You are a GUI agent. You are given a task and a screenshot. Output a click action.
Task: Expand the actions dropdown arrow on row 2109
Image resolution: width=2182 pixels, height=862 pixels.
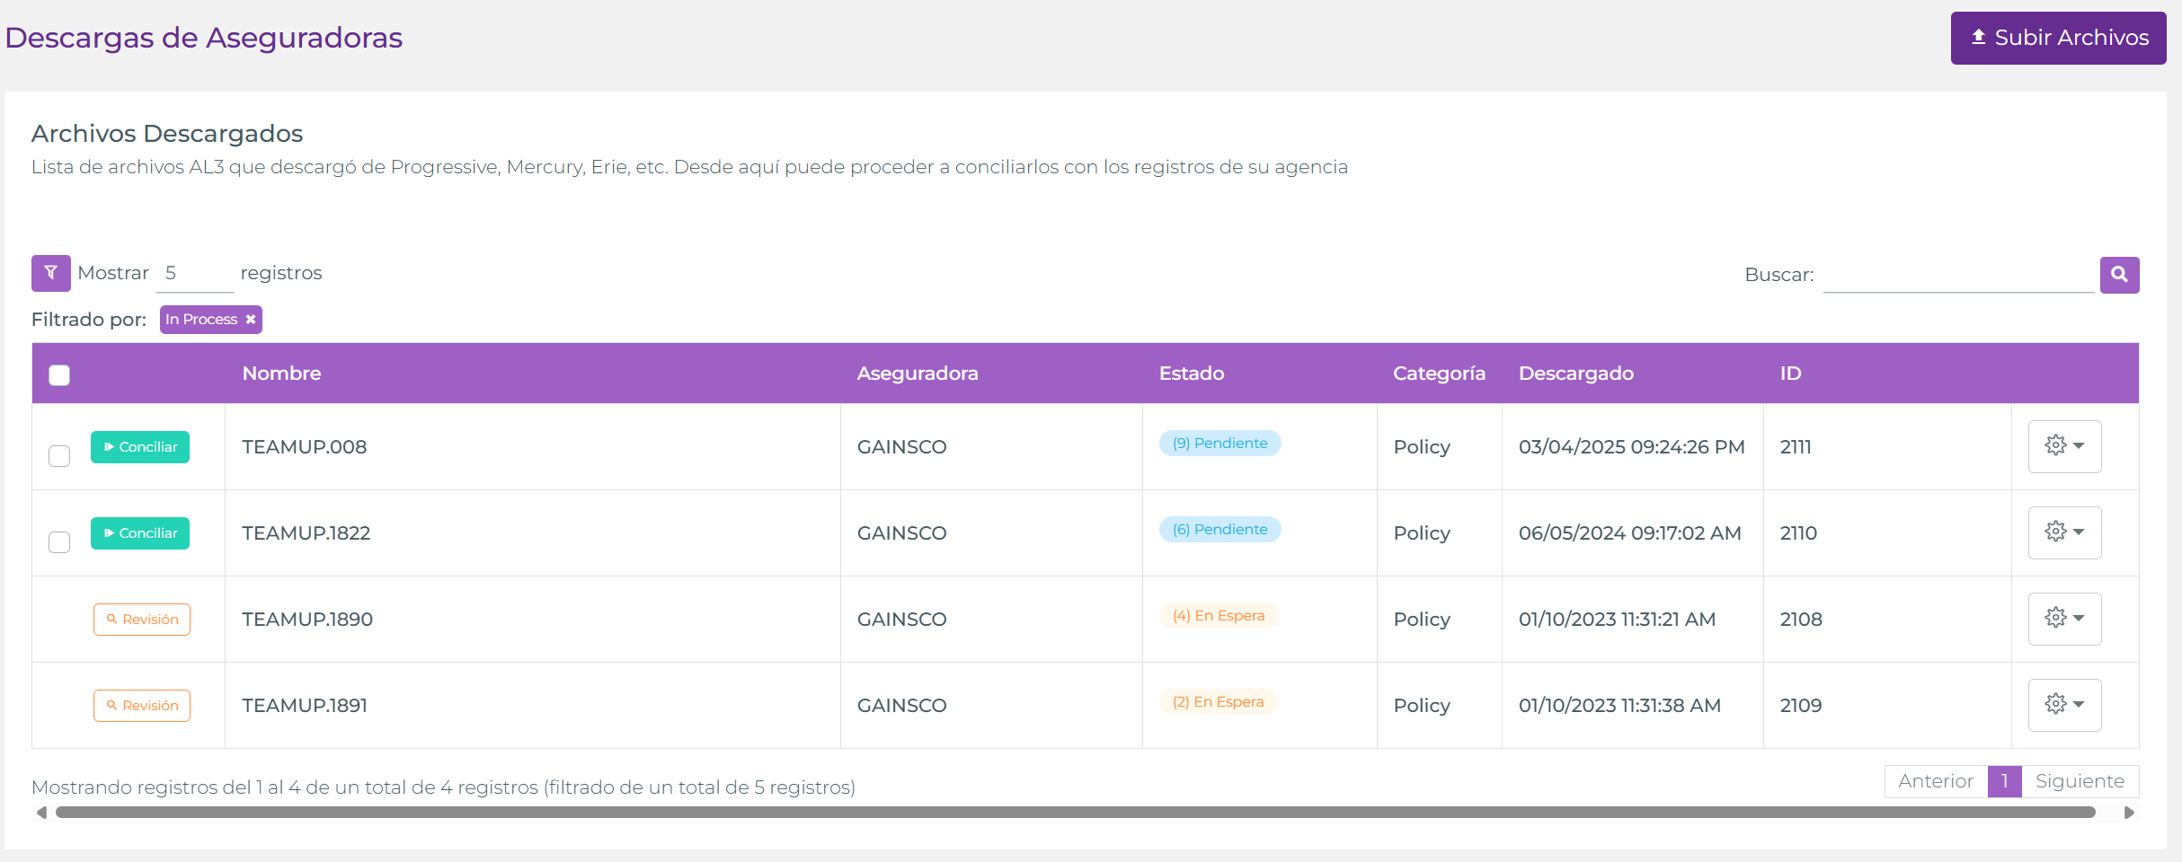[2078, 704]
